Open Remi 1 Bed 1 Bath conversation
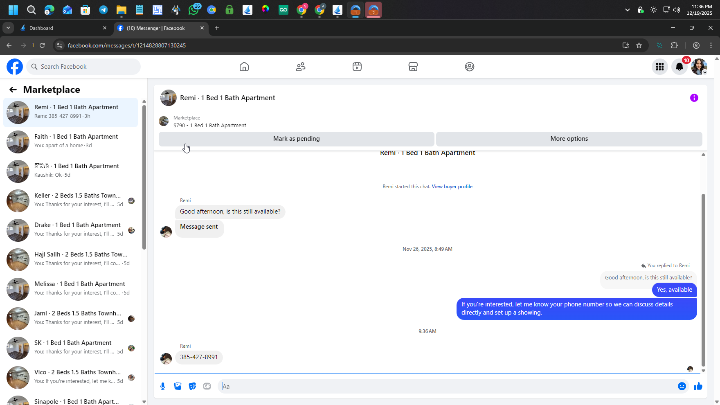The height and width of the screenshot is (405, 720). [x=70, y=112]
